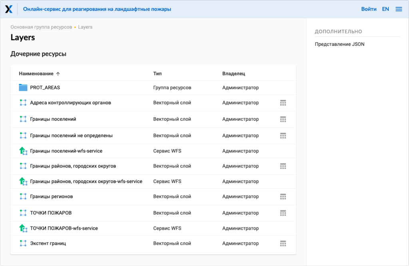This screenshot has width=409, height=266.
Task: Open feature table icon for ТОЧКИ ПОЖАРОВ
Action: click(283, 213)
